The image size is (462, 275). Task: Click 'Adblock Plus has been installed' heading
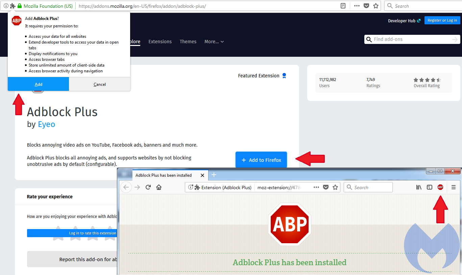click(x=290, y=262)
